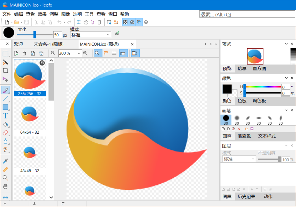Delete the selected image with trash icon
Screen dimensions: 296x207
pos(24,53)
